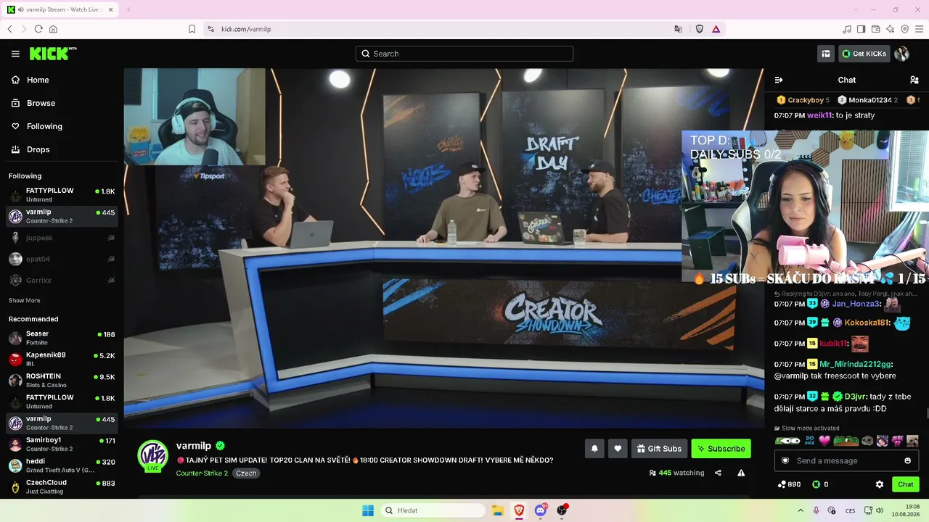
Task: Open the Kick shop icon in header
Action: point(826,54)
